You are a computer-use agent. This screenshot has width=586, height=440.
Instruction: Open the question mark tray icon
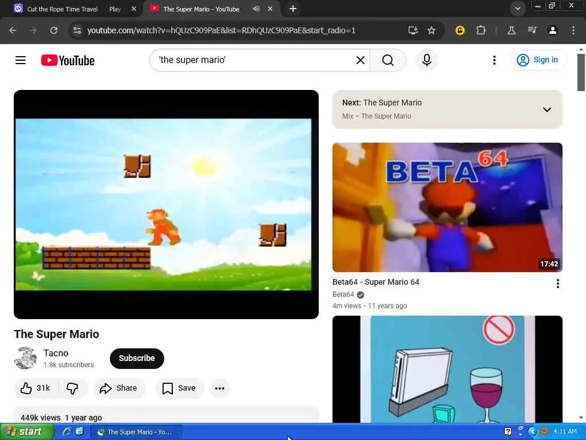coord(508,432)
